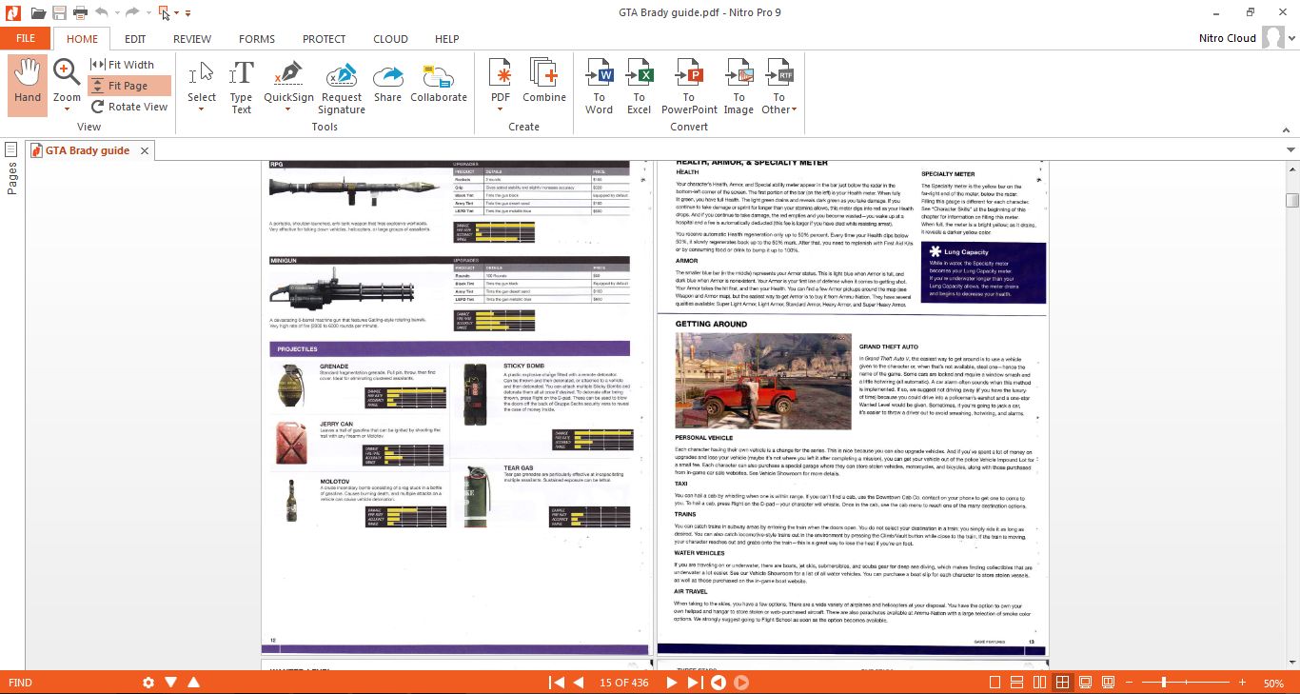This screenshot has height=694, width=1300.
Task: Click the zoom in plus button
Action: [1242, 683]
